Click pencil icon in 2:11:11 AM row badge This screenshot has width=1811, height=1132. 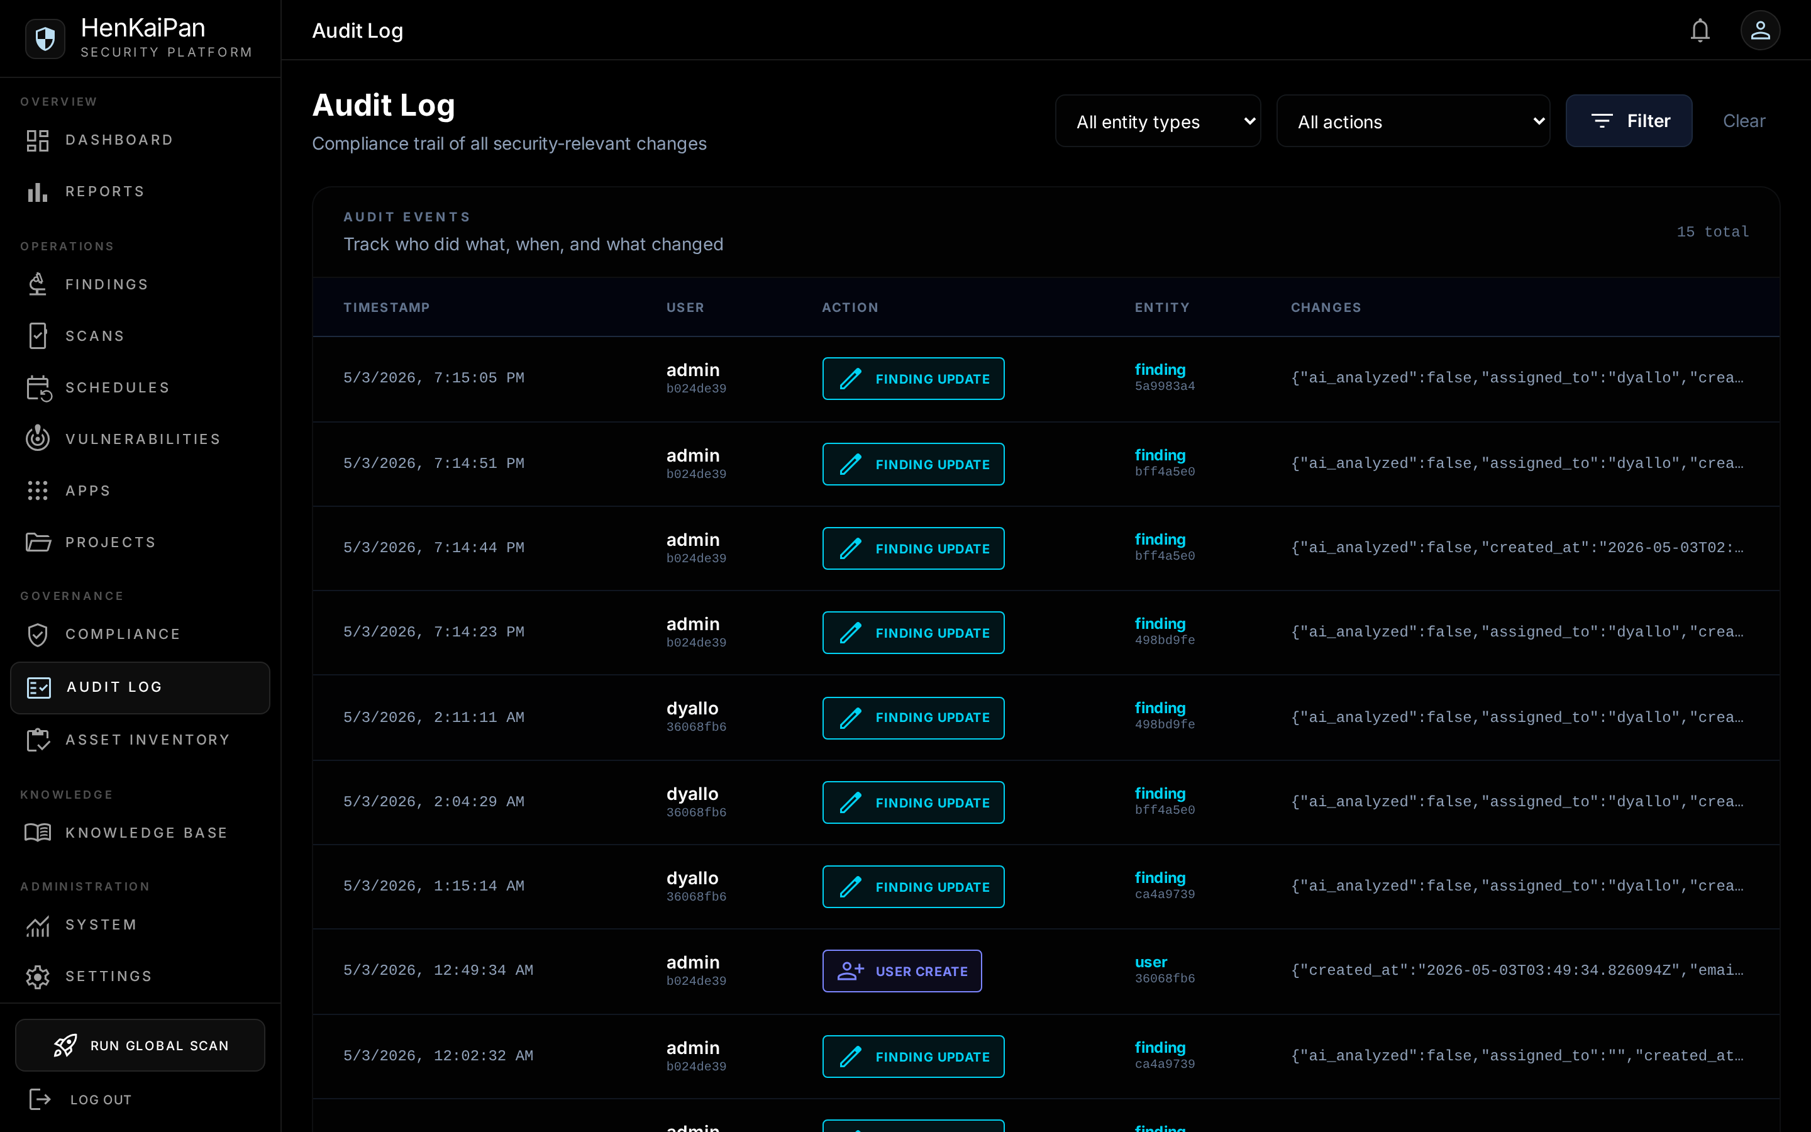(x=851, y=718)
